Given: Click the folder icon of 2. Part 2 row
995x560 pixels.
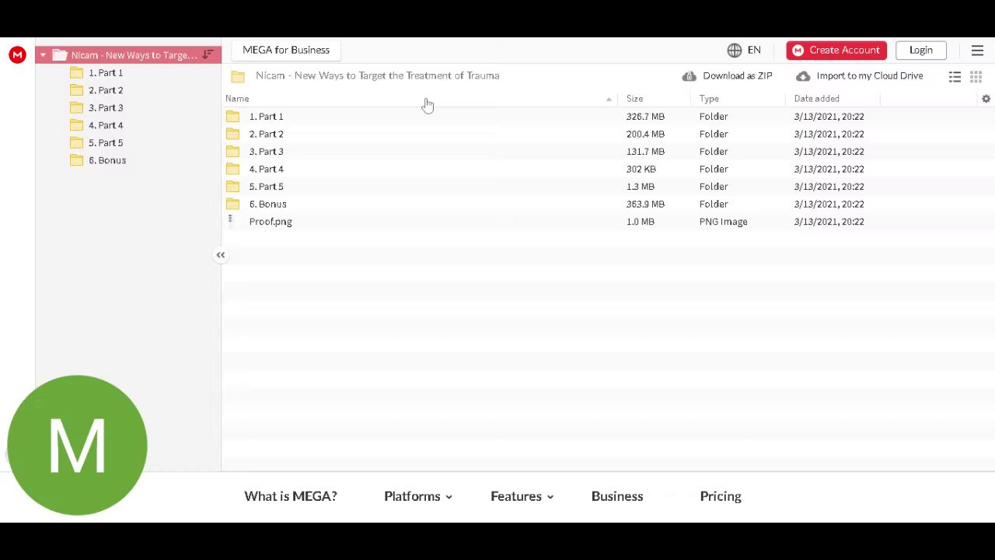Looking at the screenshot, I should pyautogui.click(x=232, y=134).
